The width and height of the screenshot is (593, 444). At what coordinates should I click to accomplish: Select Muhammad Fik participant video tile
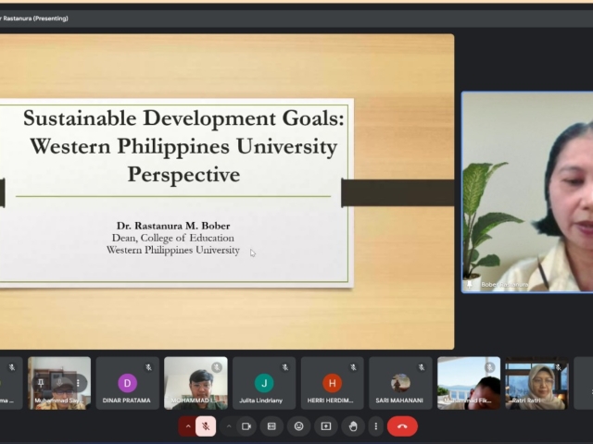(469, 383)
